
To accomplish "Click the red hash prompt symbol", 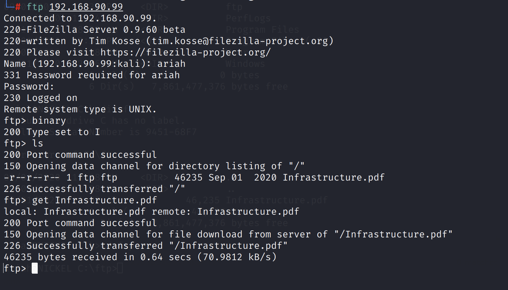I will pyautogui.click(x=18, y=7).
